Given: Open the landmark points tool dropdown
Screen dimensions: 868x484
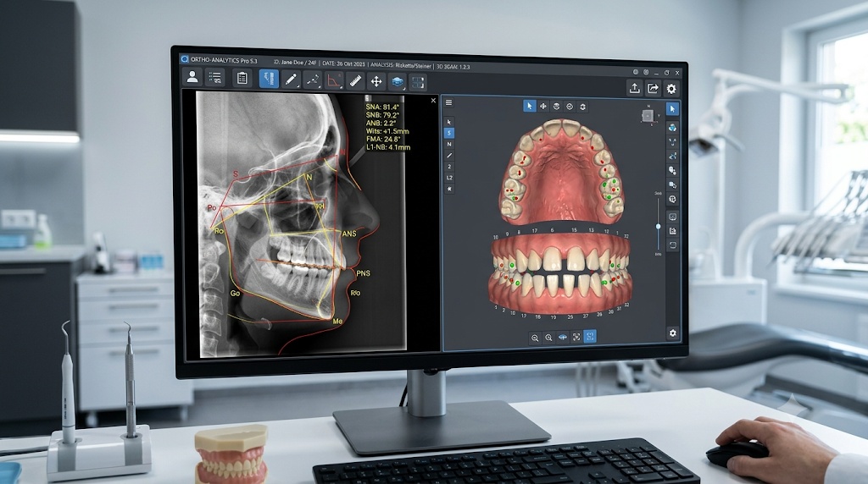Looking at the screenshot, I should 313,80.
